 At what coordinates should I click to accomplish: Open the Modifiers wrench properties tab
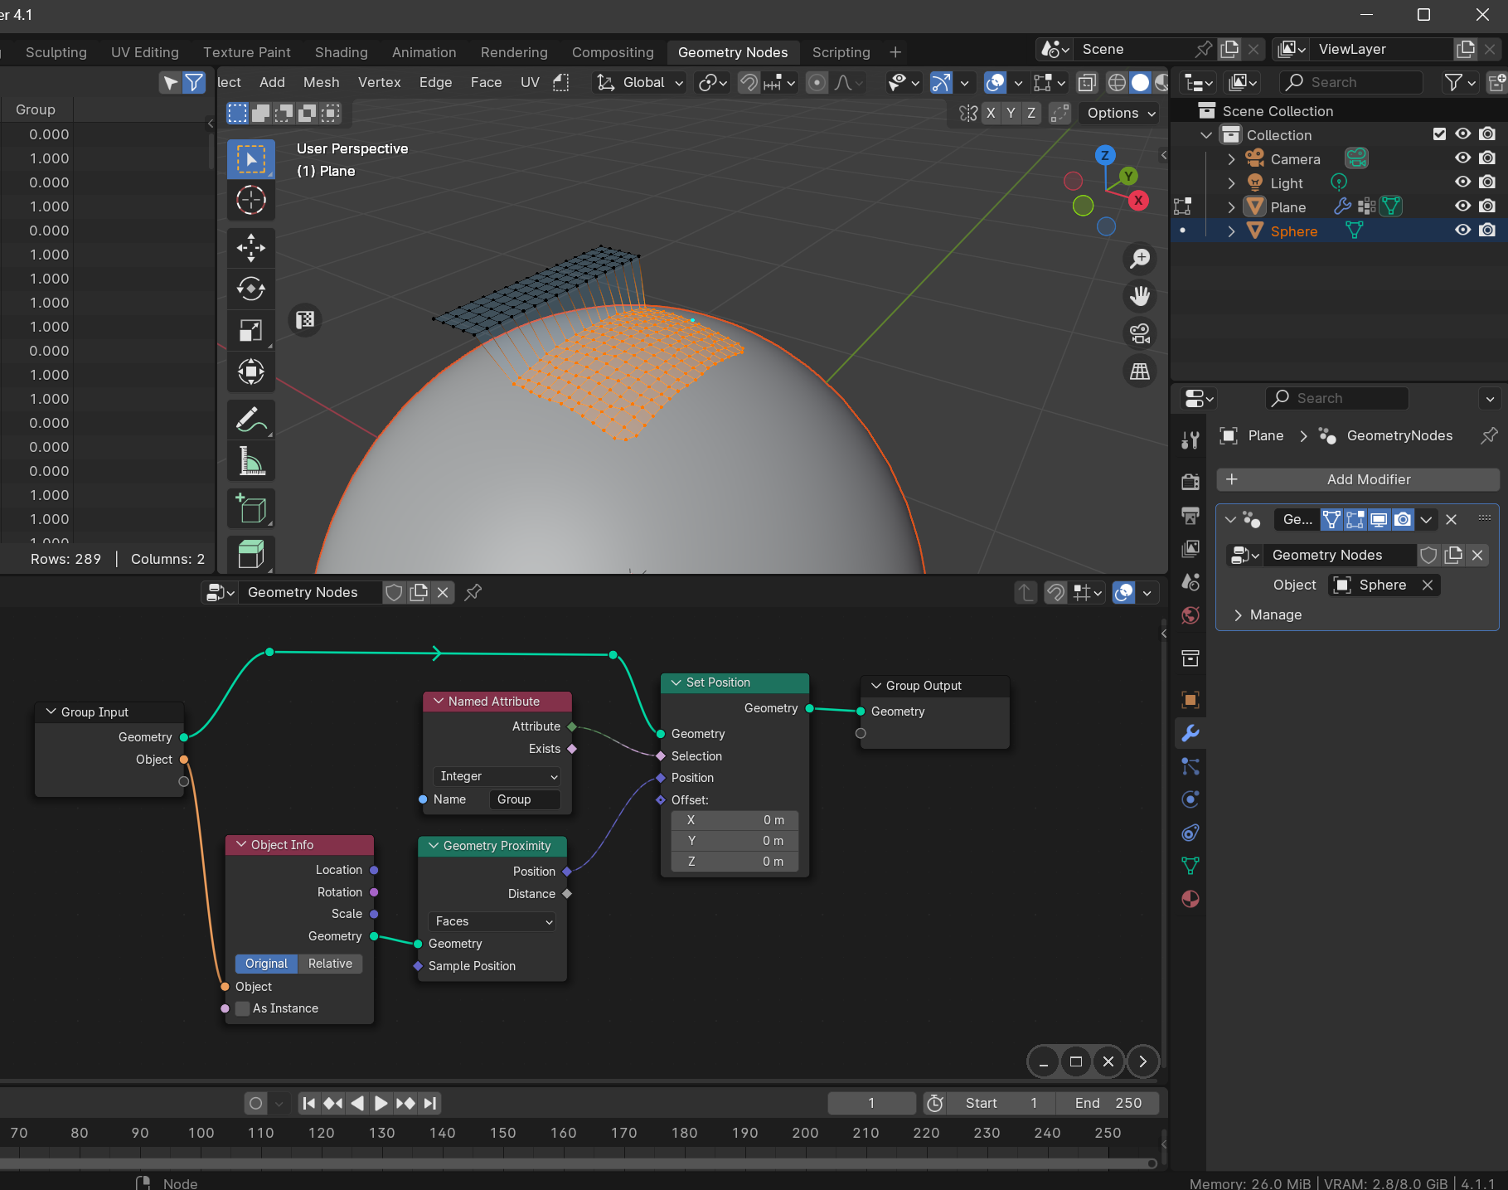1190,733
